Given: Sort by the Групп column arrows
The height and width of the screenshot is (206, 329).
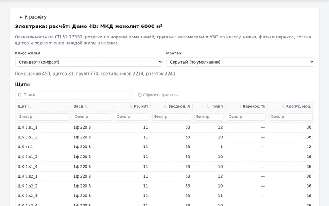Looking at the screenshot, I should (x=208, y=107).
